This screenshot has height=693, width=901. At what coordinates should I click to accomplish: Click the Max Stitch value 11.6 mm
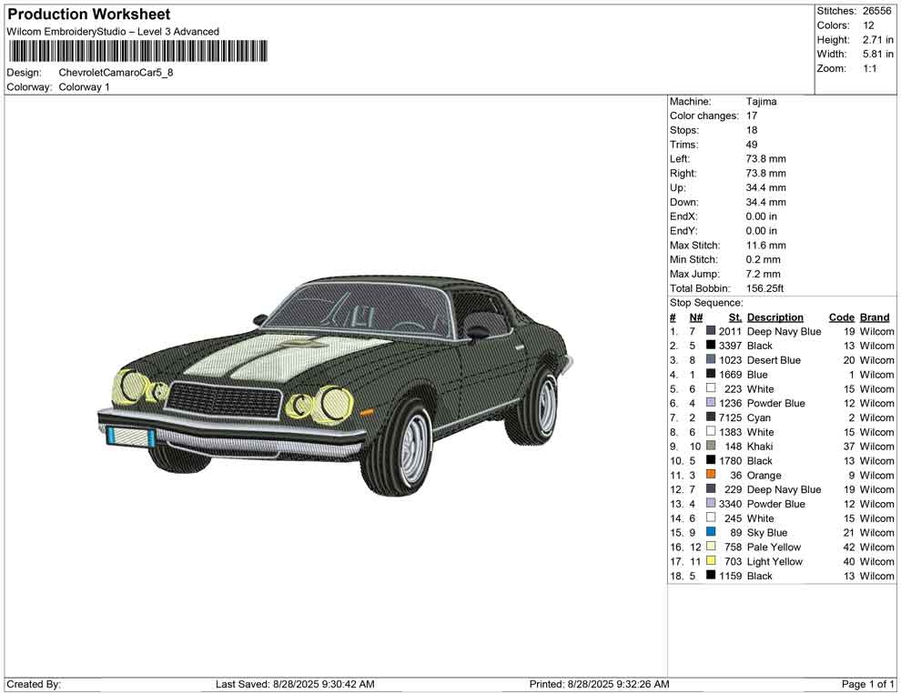[766, 246]
